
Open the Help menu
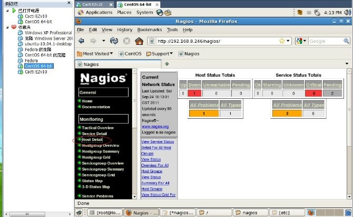coord(188,30)
